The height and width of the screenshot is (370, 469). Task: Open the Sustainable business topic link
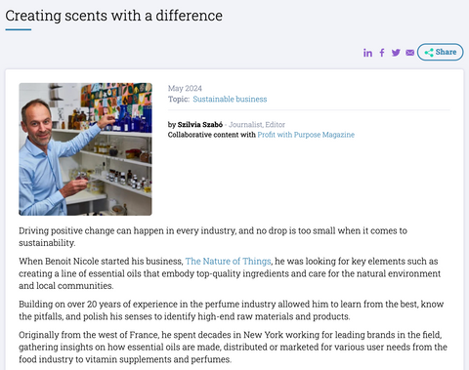click(x=230, y=100)
